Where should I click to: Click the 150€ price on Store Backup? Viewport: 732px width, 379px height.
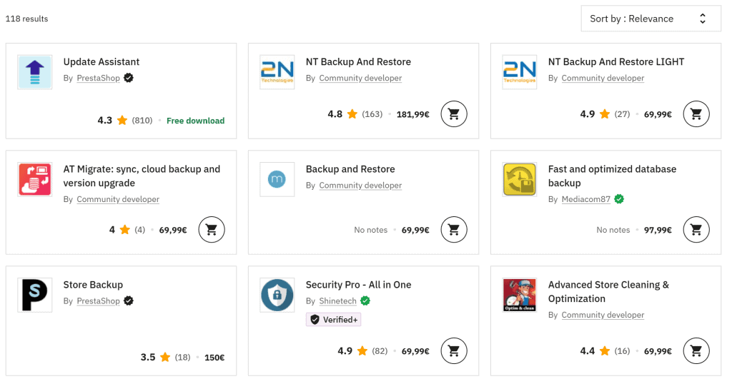click(x=214, y=358)
